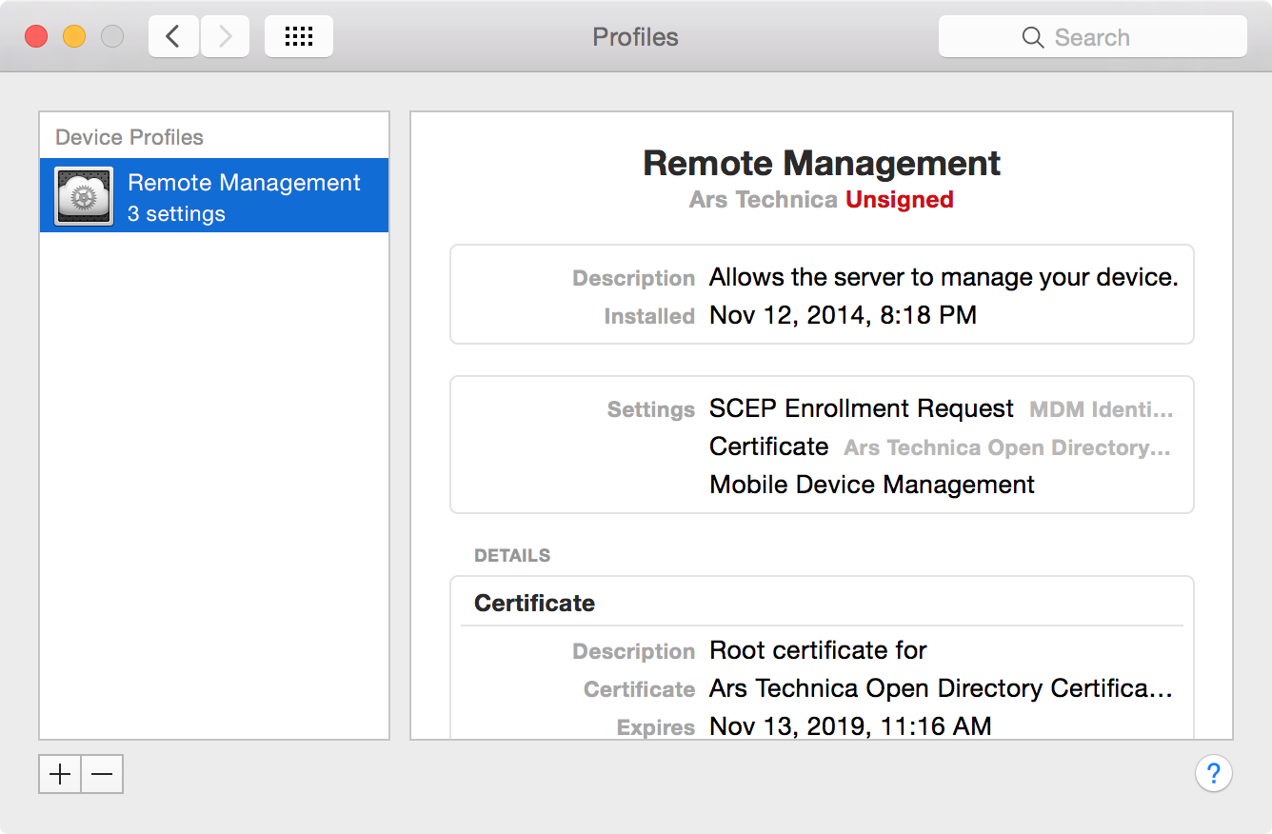Click the forward navigation arrow
The width and height of the screenshot is (1272, 834).
(x=225, y=37)
